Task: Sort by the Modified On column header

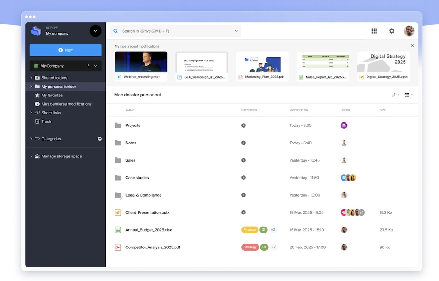Action: click(x=299, y=110)
